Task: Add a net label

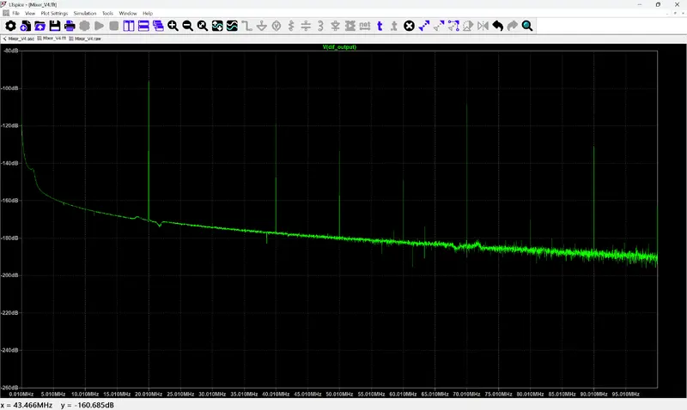Action: click(365, 26)
